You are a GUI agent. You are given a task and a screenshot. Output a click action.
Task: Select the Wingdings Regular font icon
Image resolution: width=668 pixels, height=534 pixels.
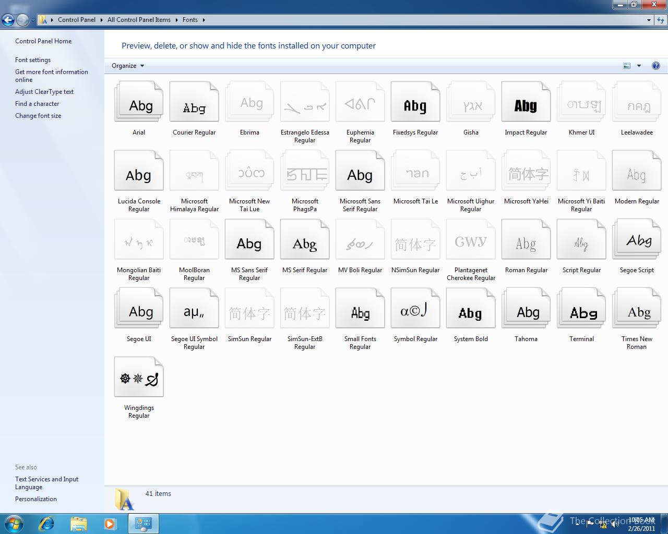(x=139, y=378)
